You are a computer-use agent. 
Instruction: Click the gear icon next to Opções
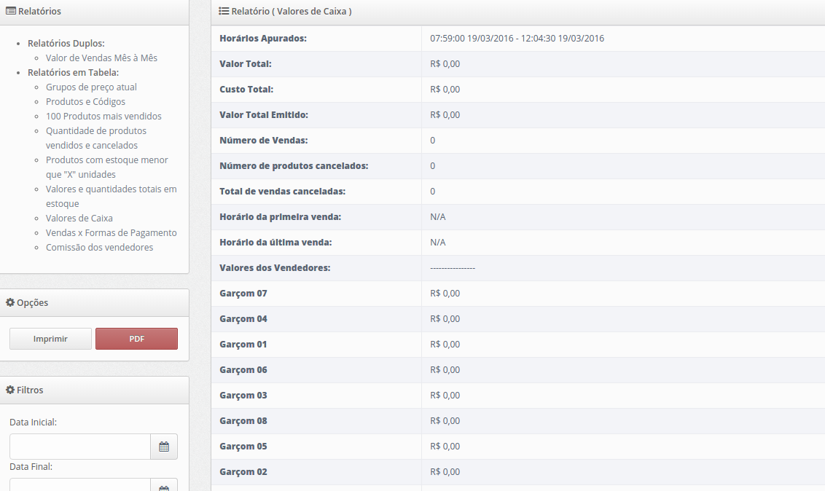(x=10, y=302)
